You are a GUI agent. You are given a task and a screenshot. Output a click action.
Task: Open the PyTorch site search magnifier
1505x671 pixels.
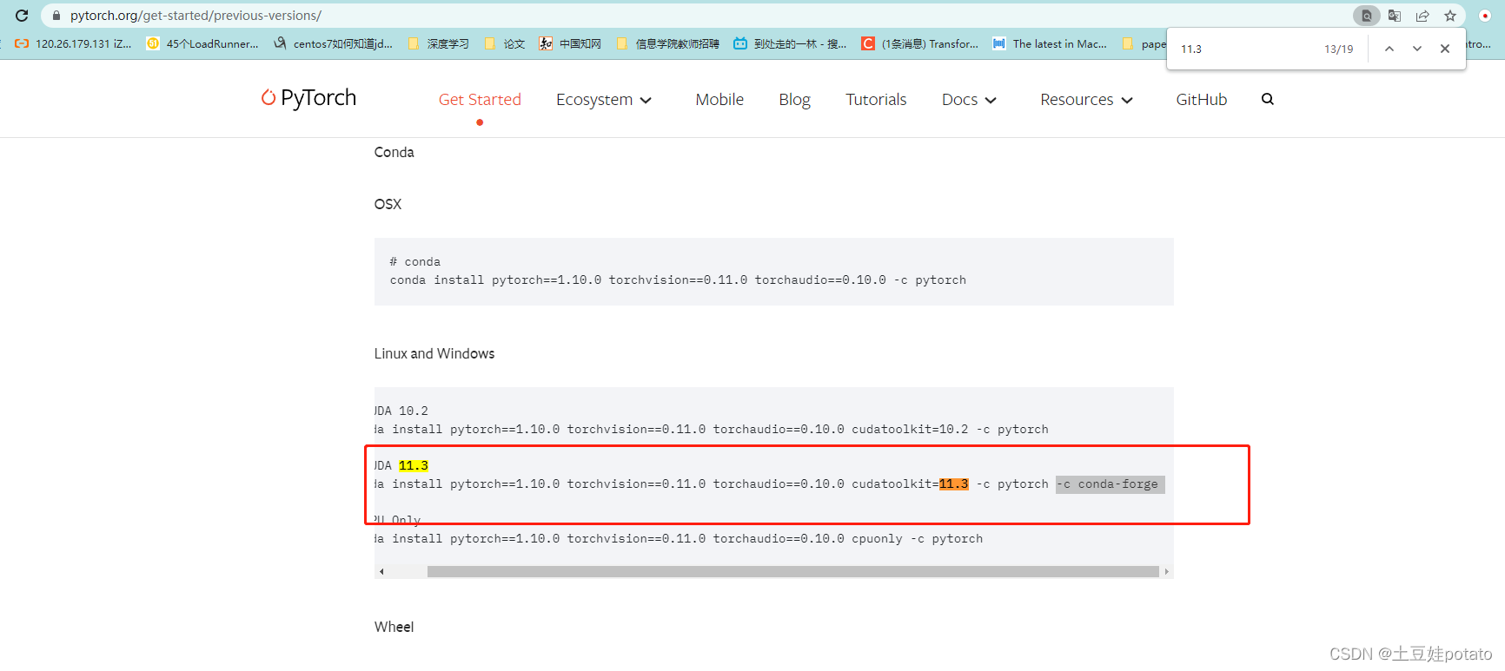point(1268,99)
